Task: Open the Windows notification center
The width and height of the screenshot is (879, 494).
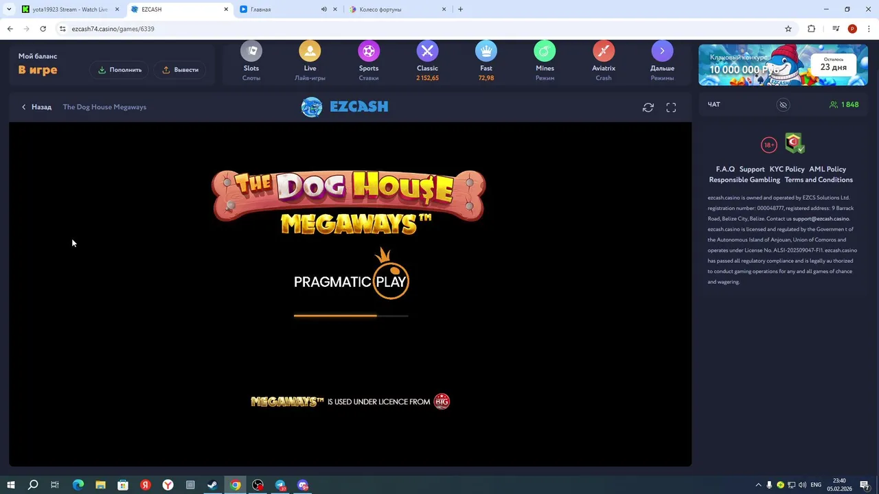Action: coord(865,485)
